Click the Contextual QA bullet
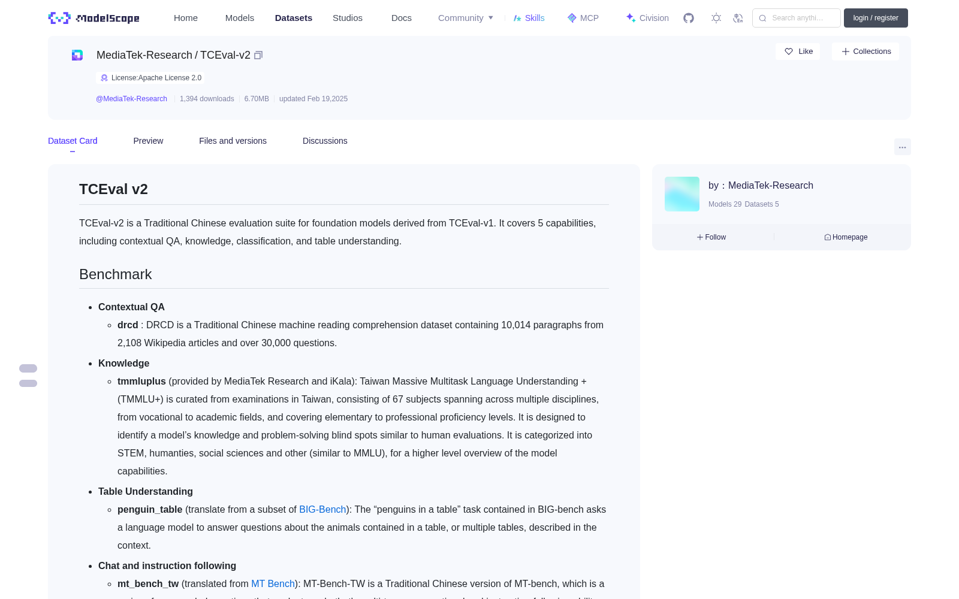Screen dimensions: 959x599 (x=131, y=307)
